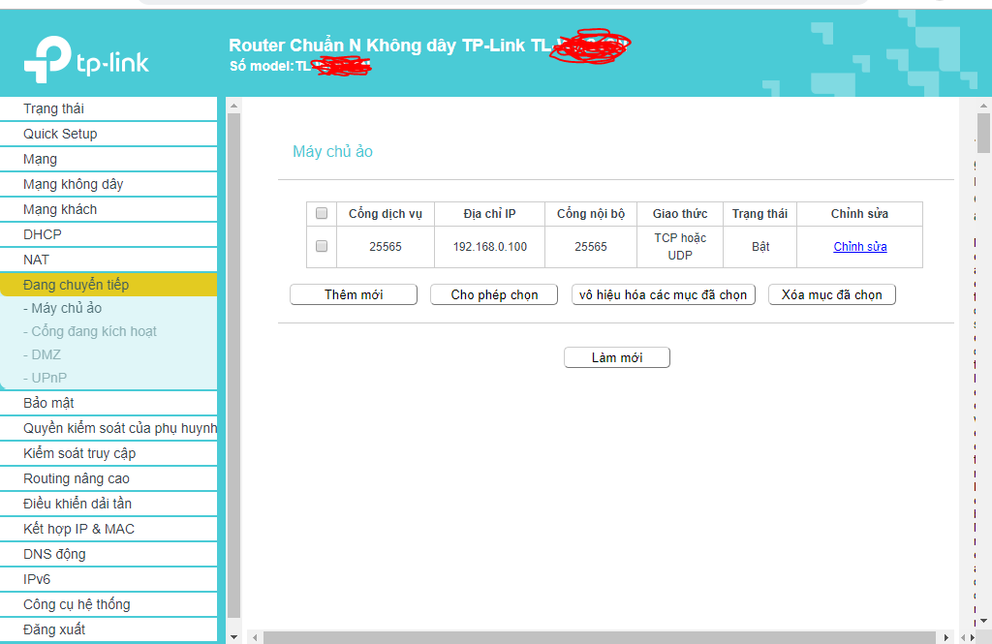Select Cổng đang kích hoạt submenu
Viewport: 992px width, 644px height.
tap(90, 331)
